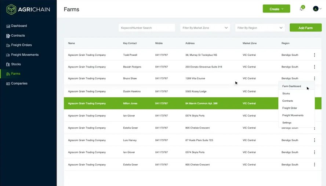Image resolution: width=326 pixels, height=186 pixels.
Task: Expand the Filter By Region dropdown
Action: coord(260,28)
